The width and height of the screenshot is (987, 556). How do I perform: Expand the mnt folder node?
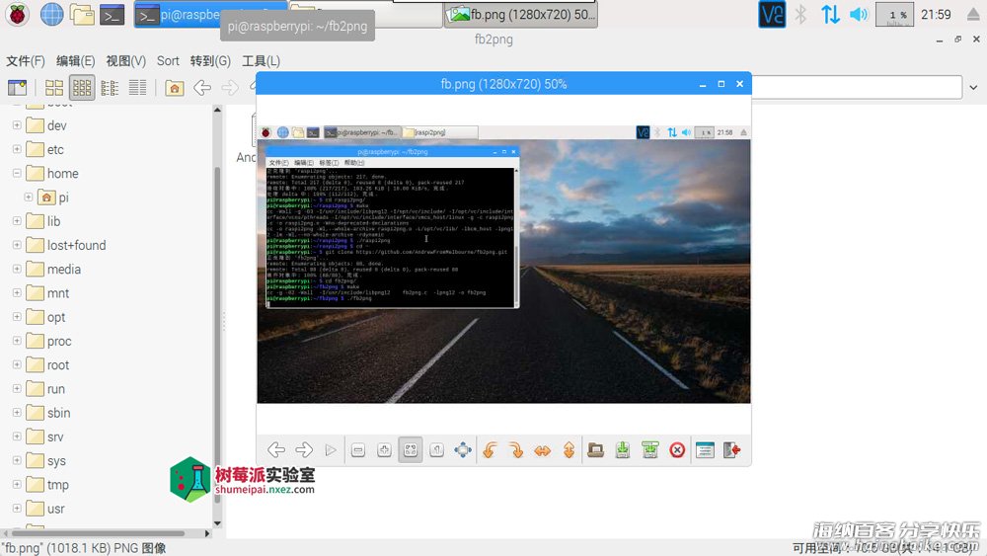pos(17,292)
